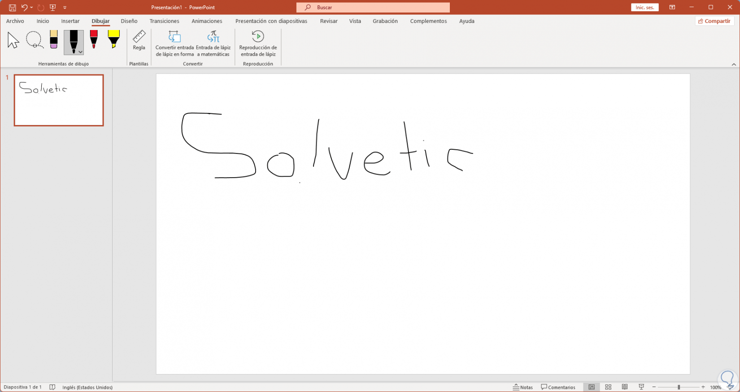Click the Diapositiva 1 de 1 indicator
The width and height of the screenshot is (740, 392).
23,387
